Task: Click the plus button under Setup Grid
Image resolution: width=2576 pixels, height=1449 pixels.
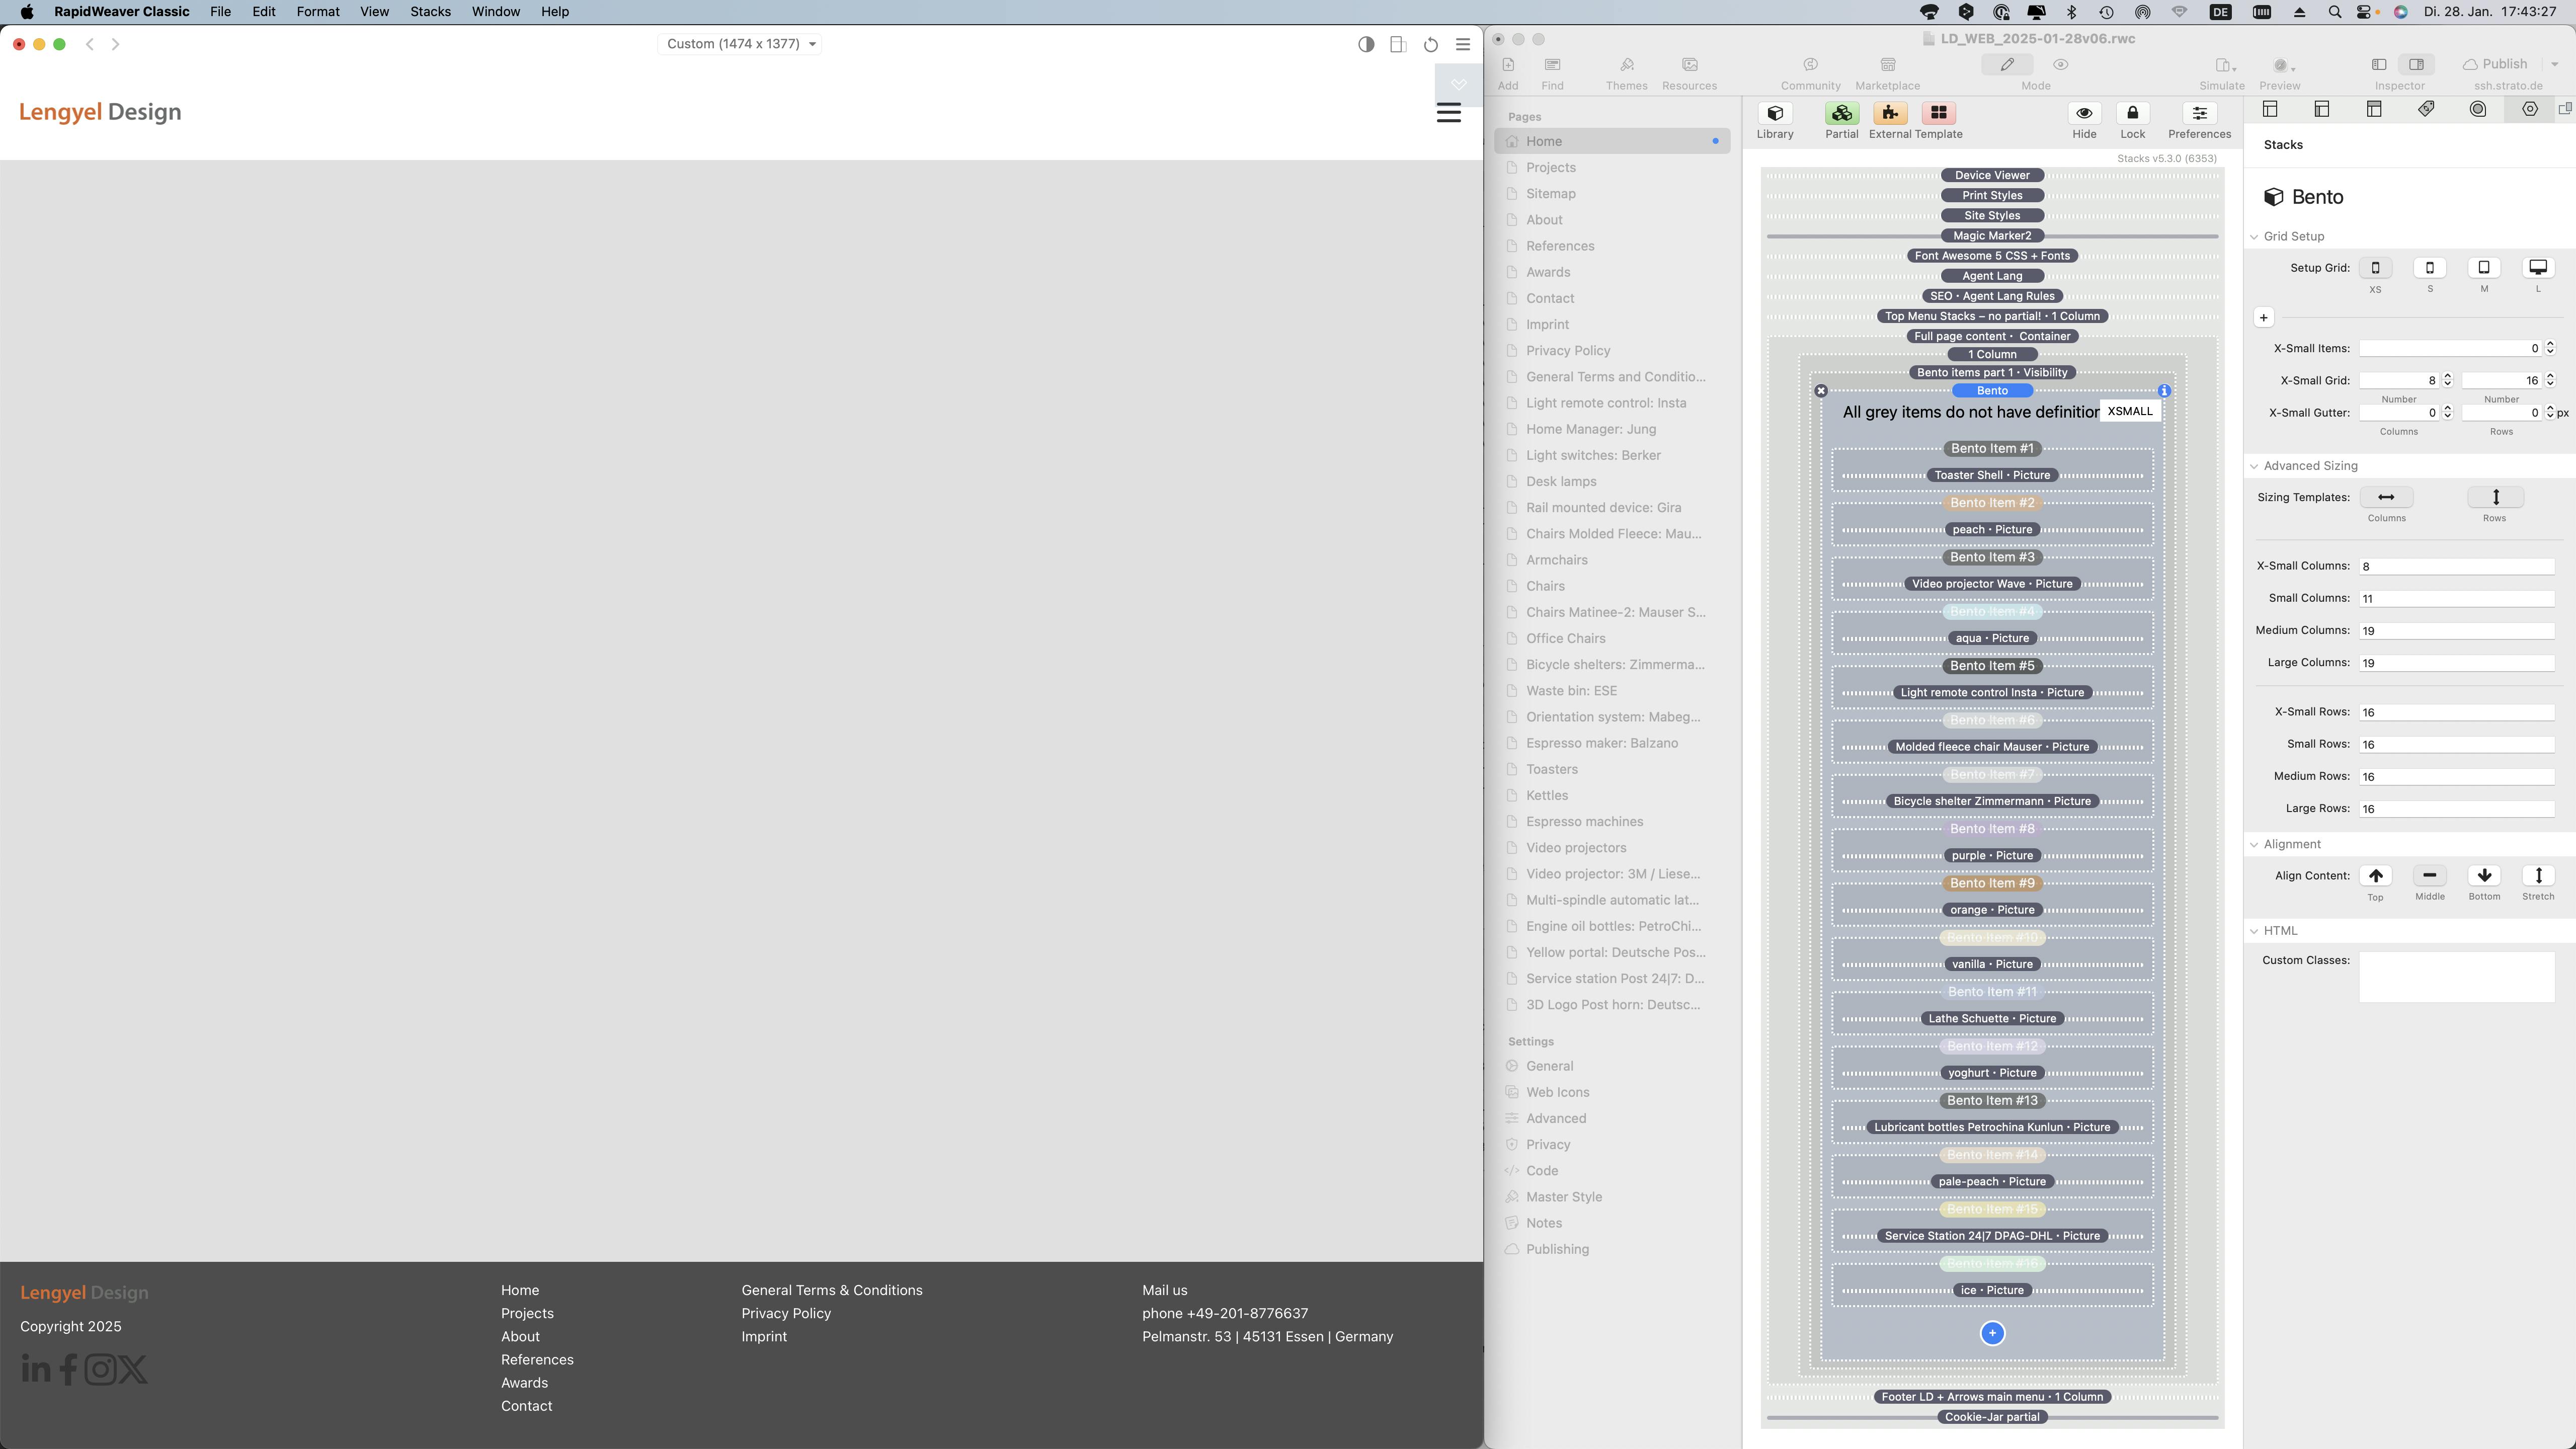Action: [2264, 318]
